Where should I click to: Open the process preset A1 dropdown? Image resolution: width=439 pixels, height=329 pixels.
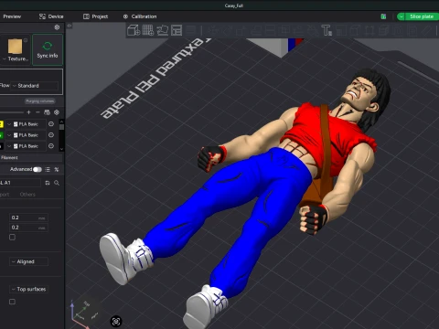20,183
